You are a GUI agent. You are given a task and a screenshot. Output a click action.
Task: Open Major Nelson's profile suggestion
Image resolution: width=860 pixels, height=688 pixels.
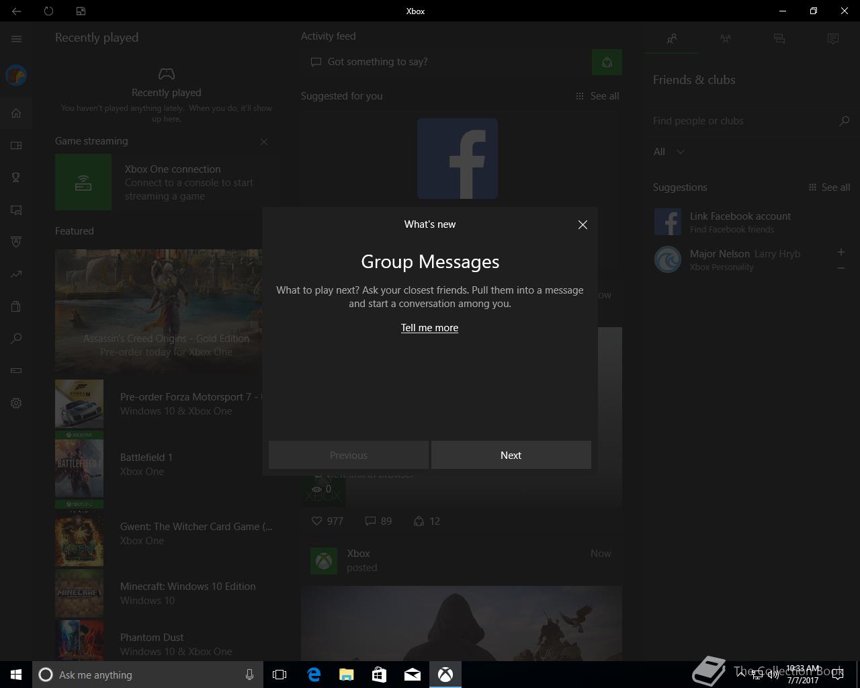point(742,260)
